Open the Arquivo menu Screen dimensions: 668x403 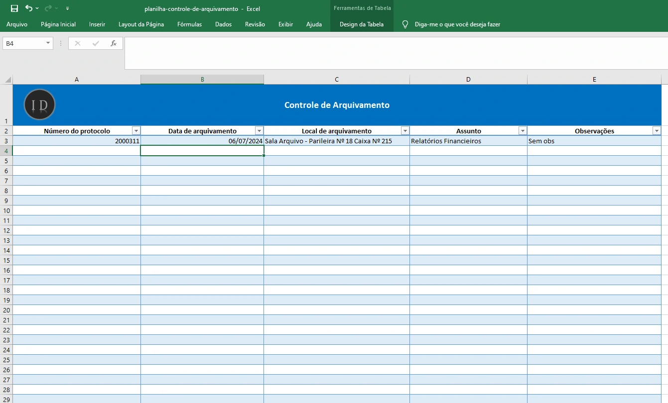[x=17, y=24]
